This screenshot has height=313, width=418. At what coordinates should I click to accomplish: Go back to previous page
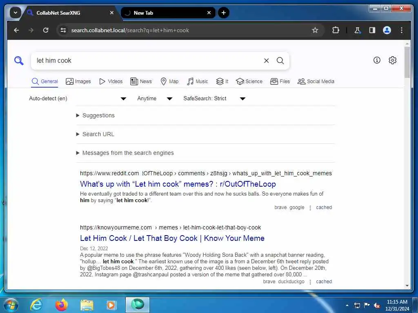click(x=16, y=30)
